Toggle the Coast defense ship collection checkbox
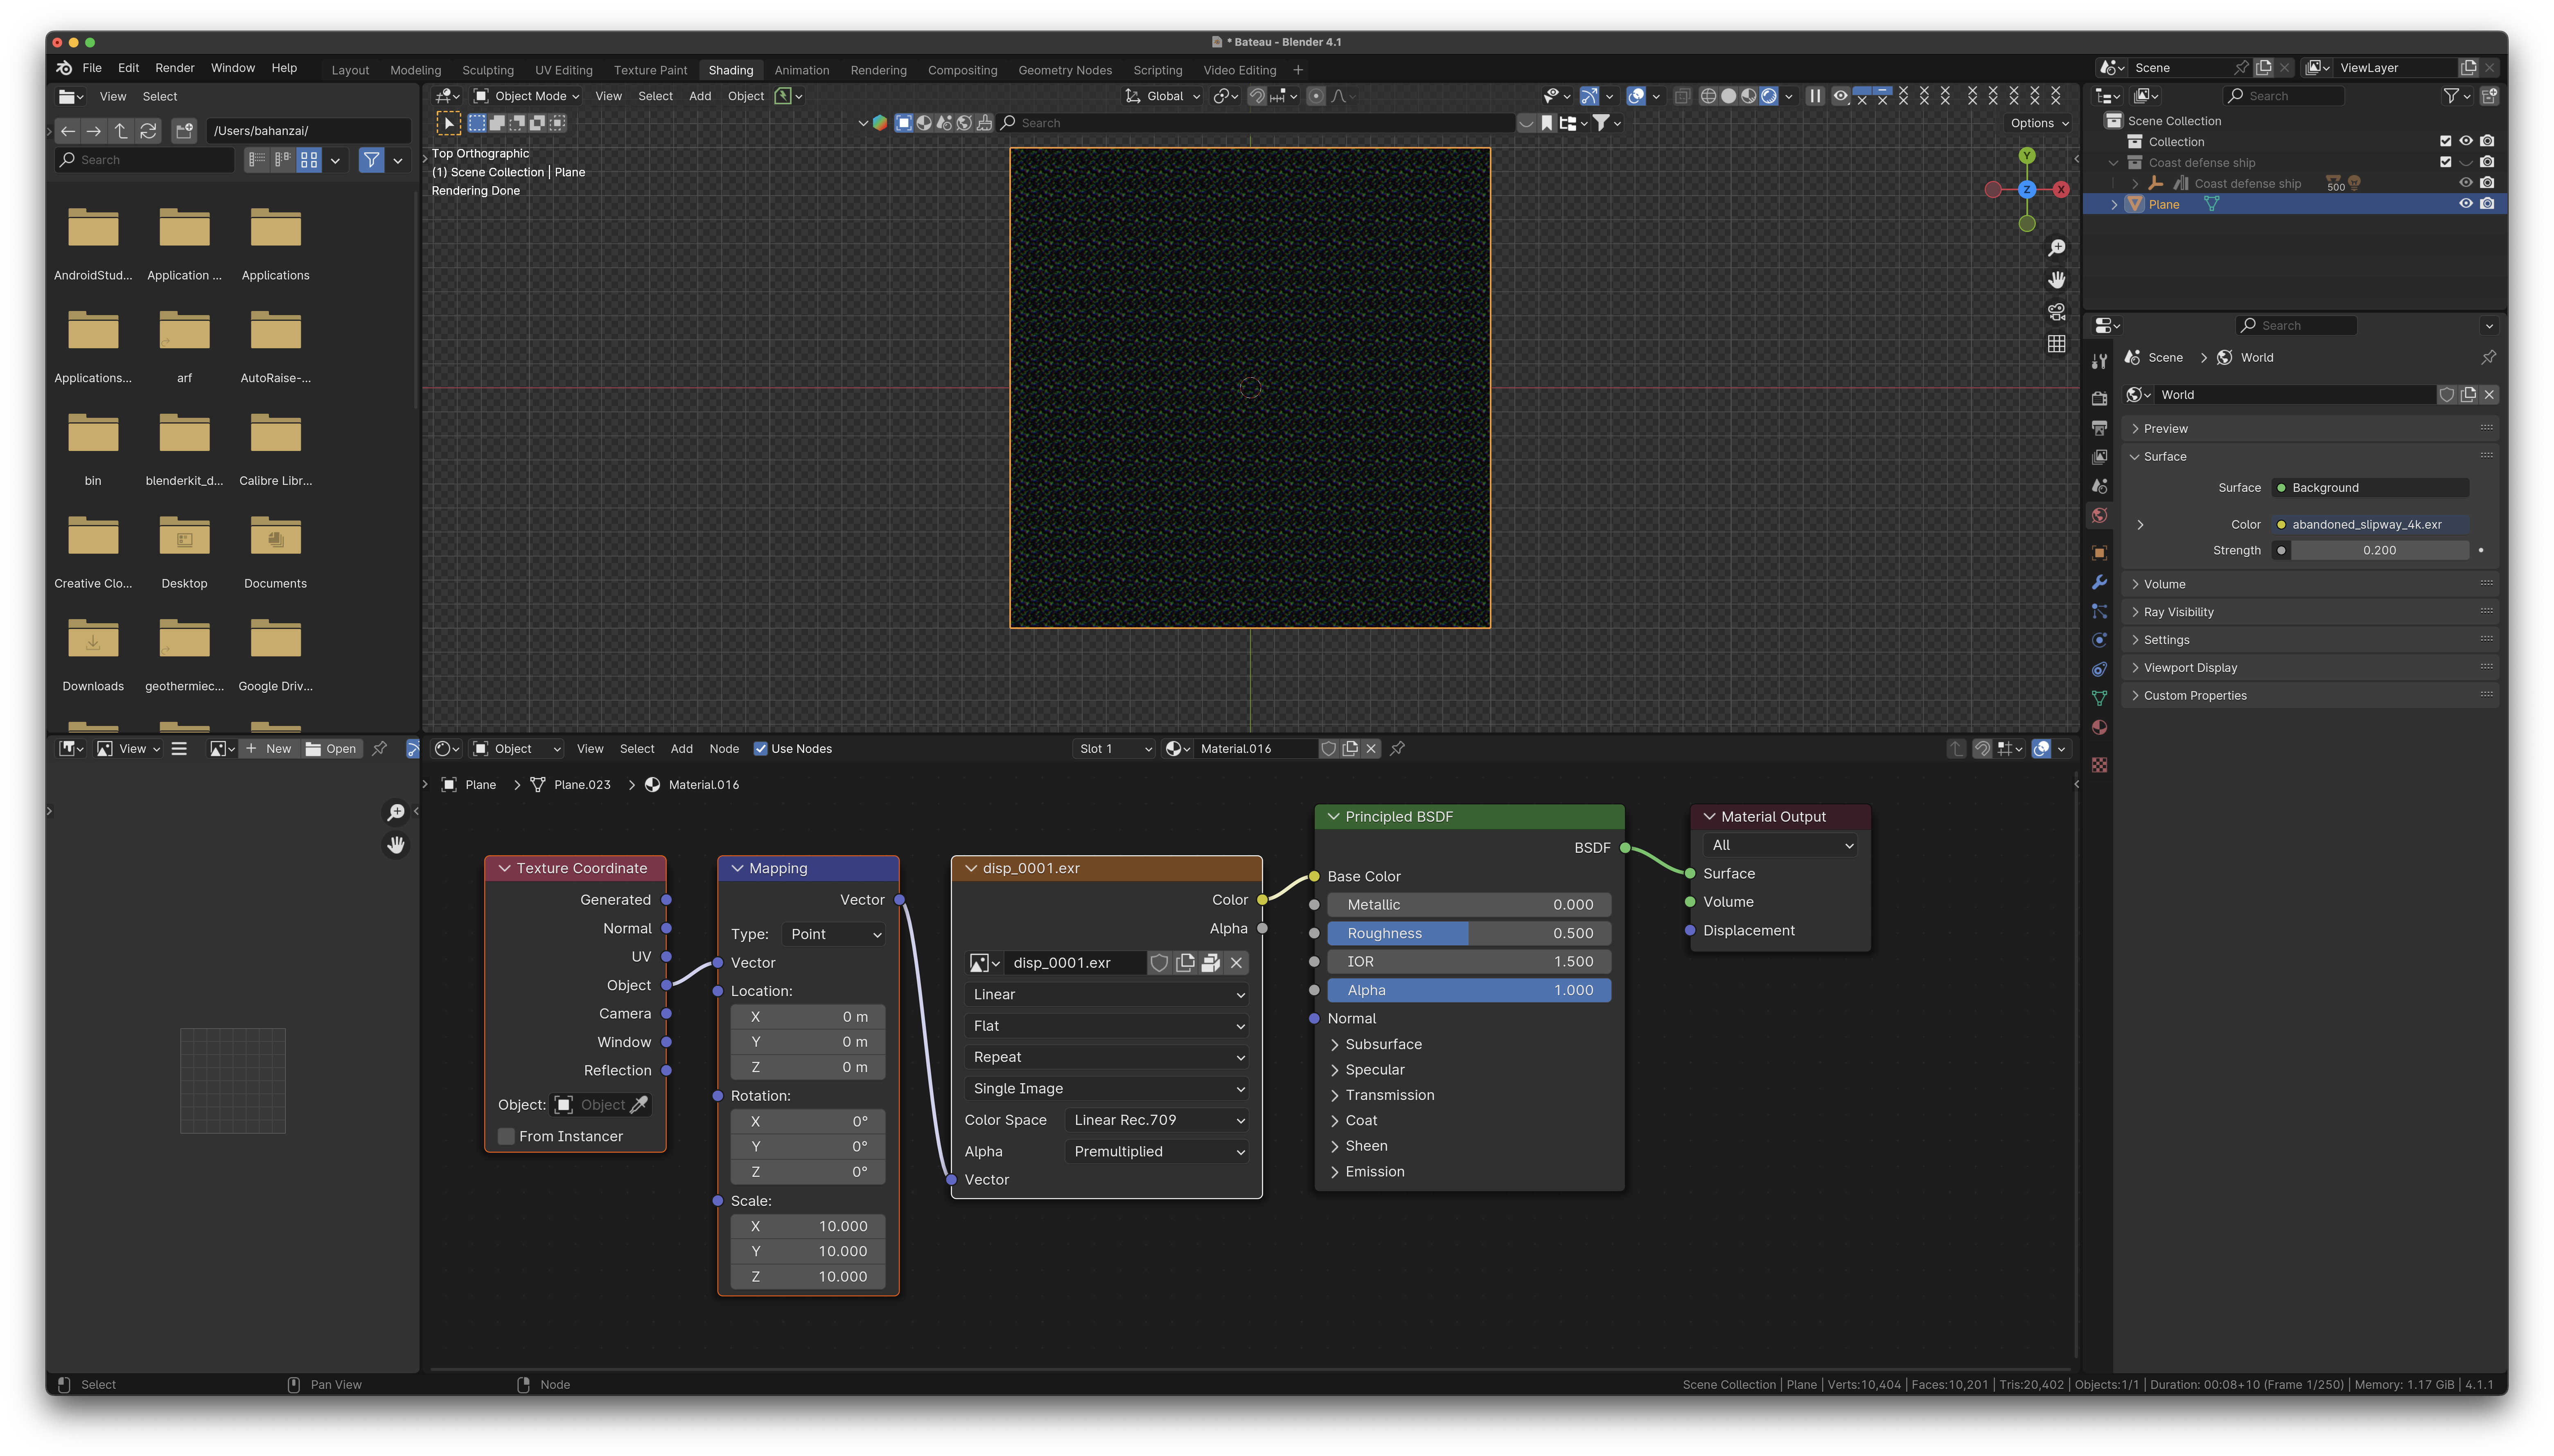This screenshot has width=2554, height=1456. point(2445,162)
